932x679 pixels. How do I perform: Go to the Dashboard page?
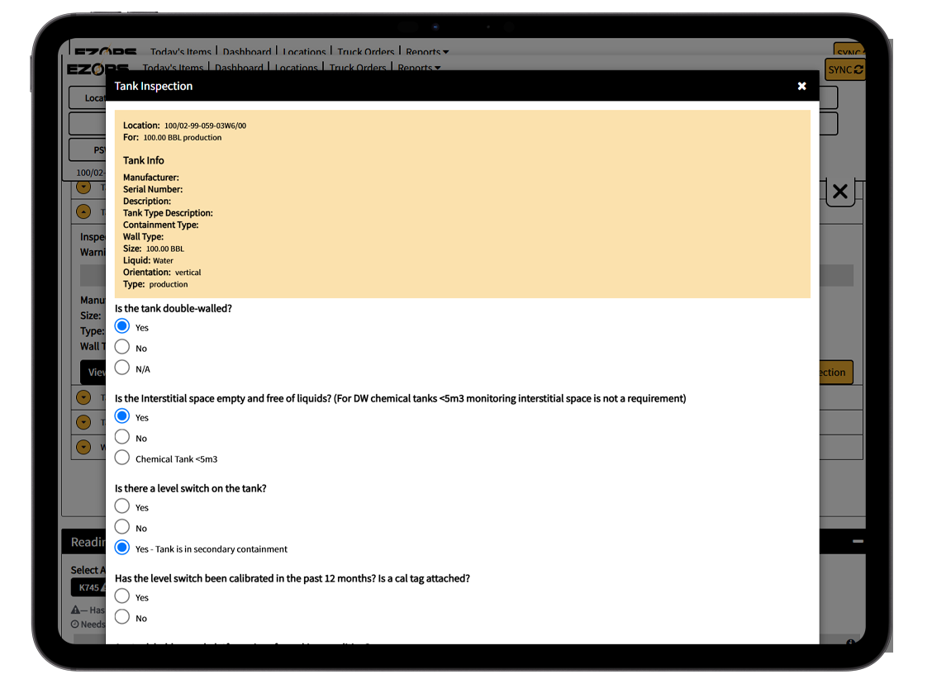pos(239,69)
